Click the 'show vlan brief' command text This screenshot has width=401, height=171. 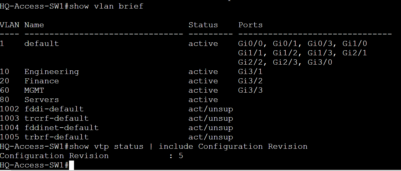[106, 6]
